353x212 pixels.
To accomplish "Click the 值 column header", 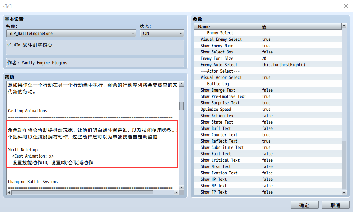I will 300,26.
